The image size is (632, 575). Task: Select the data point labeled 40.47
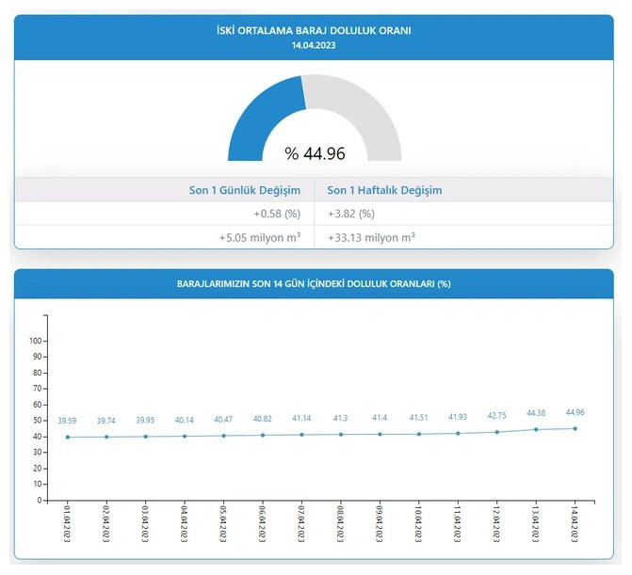[x=223, y=435]
